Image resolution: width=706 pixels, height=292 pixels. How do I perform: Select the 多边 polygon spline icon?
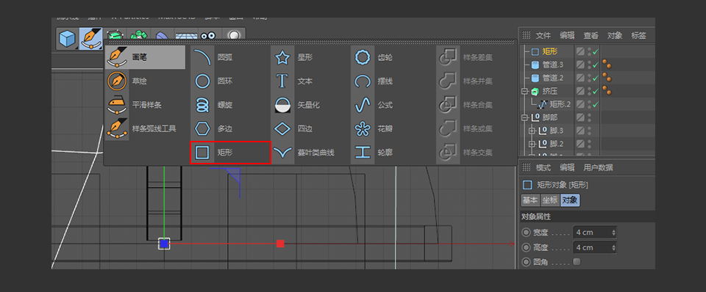tap(202, 129)
